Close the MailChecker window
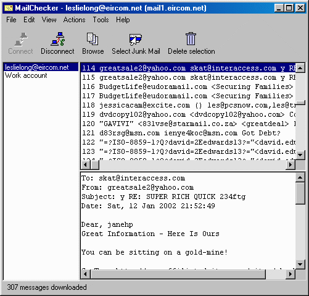This screenshot has width=309, height=296. coord(300,8)
